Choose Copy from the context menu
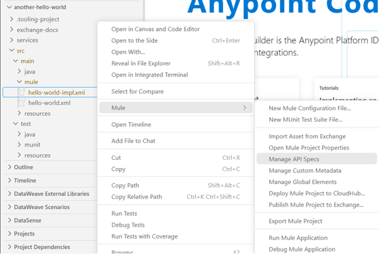The image size is (379, 254). coord(176,169)
